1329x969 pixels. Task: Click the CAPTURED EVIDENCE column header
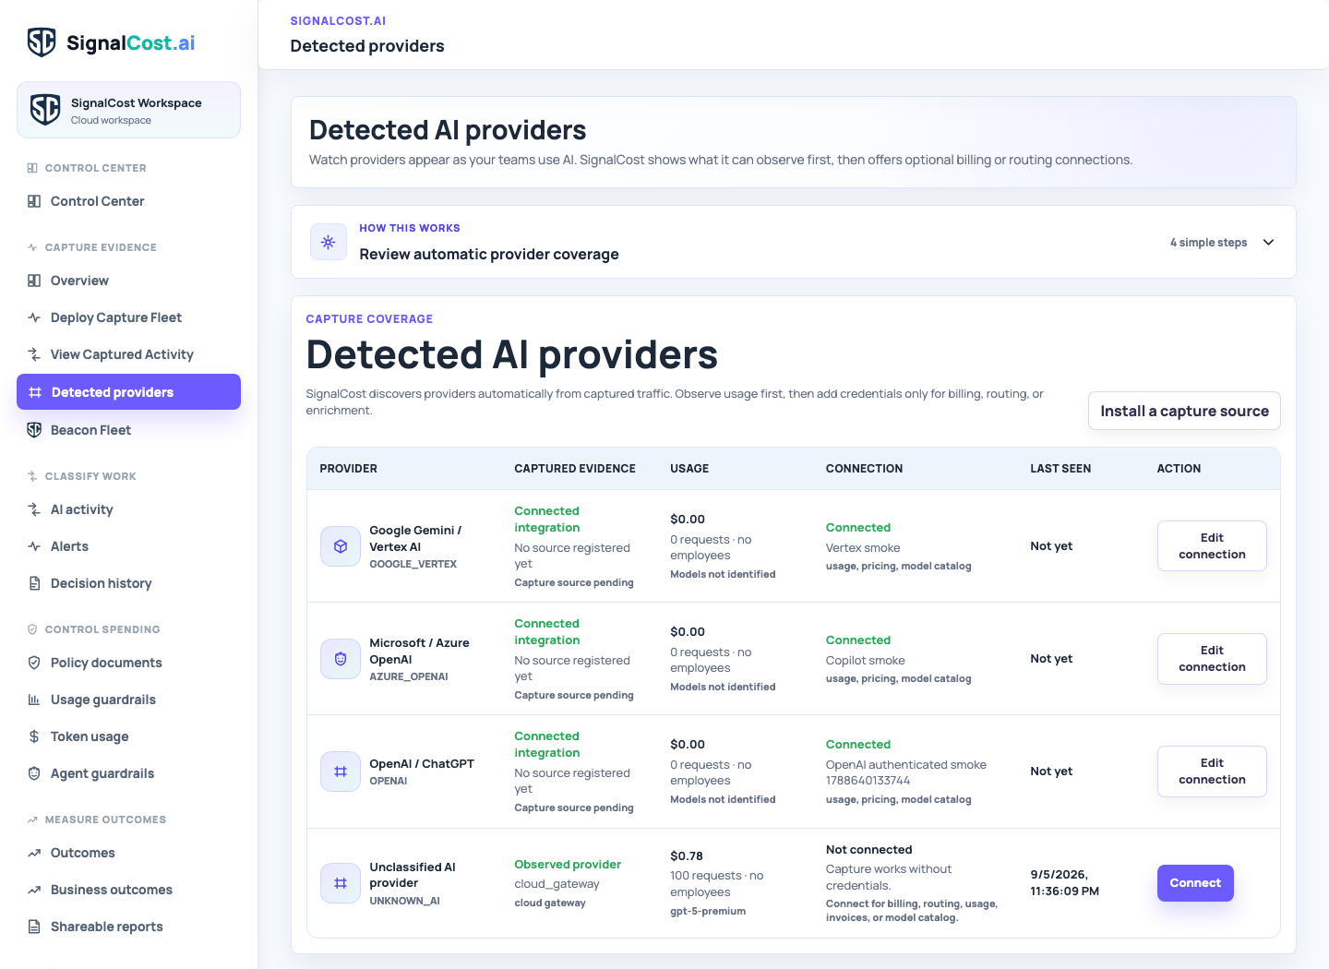point(575,469)
